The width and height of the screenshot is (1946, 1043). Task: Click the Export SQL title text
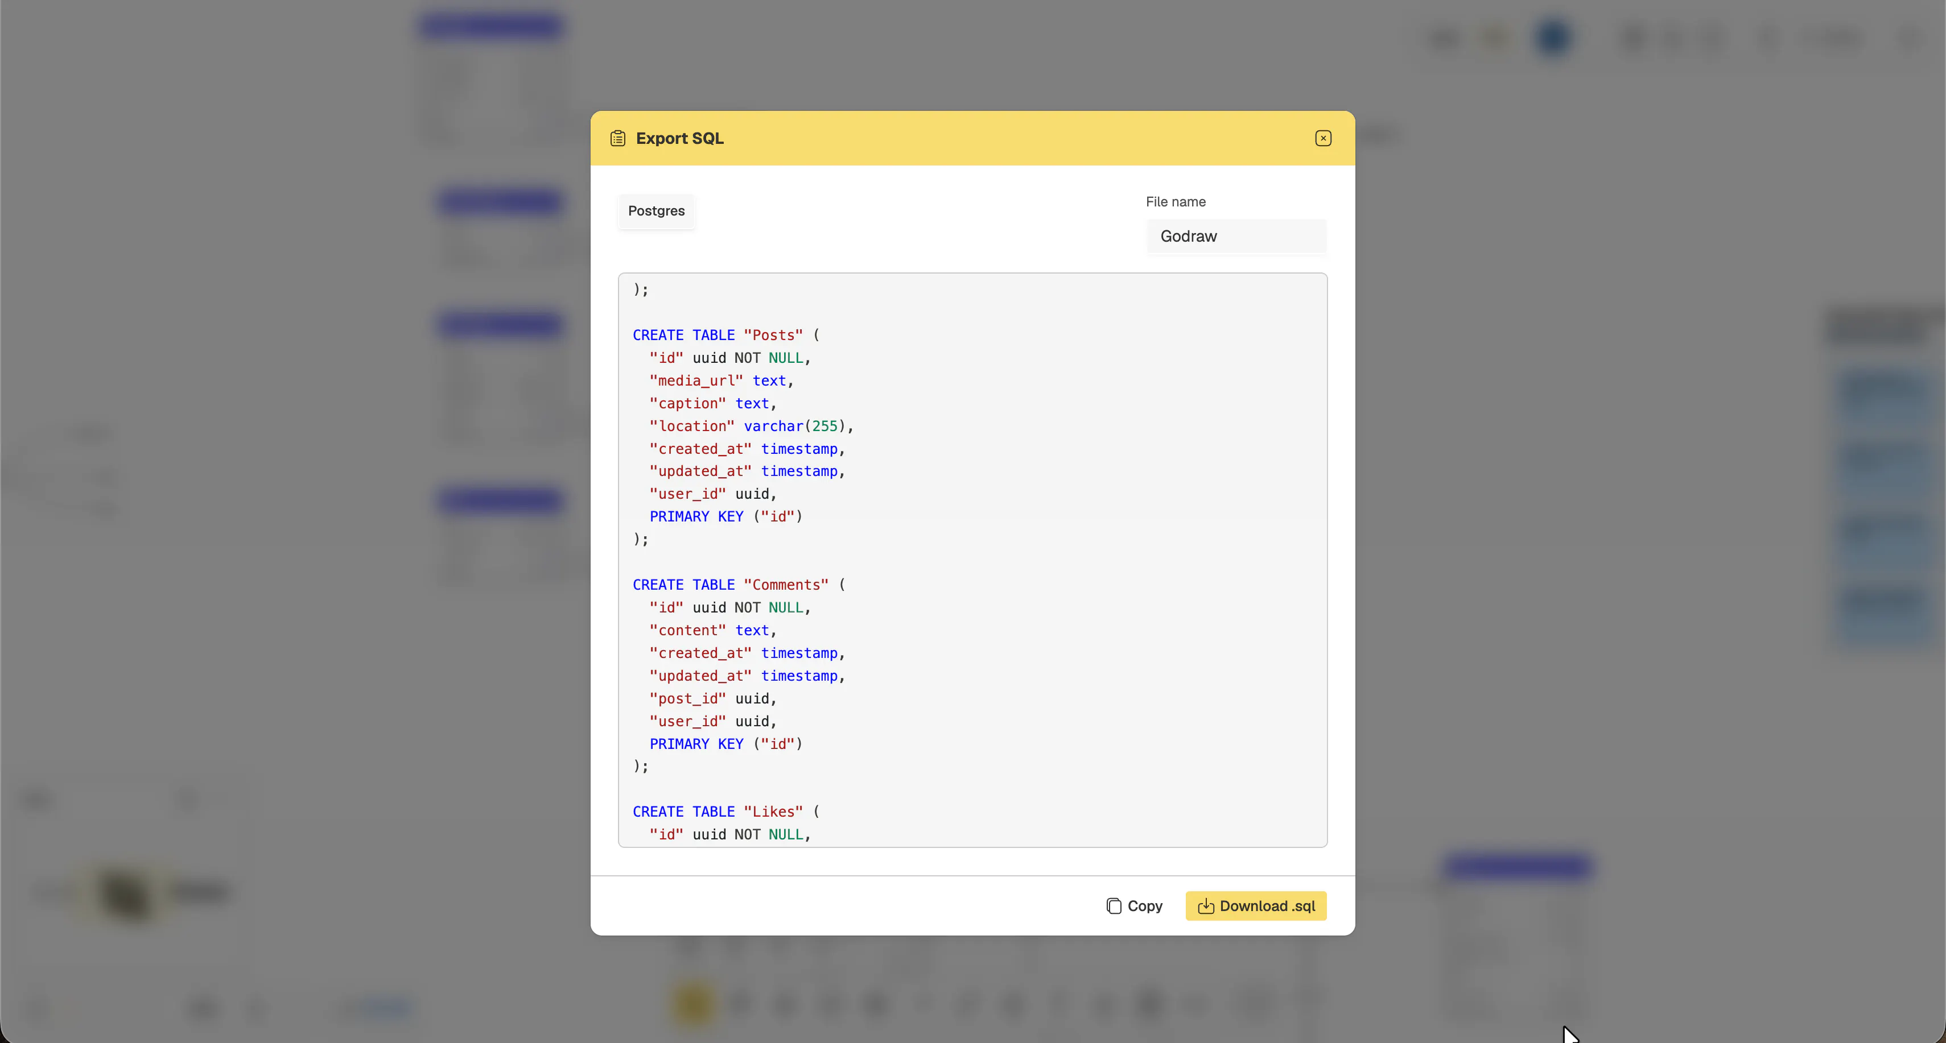coord(680,138)
